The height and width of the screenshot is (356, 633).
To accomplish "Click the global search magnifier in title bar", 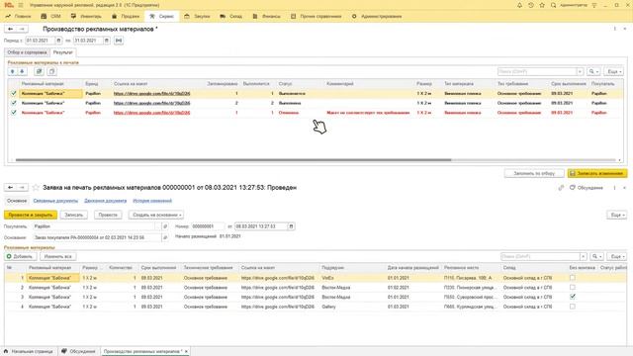I will tap(554, 5).
